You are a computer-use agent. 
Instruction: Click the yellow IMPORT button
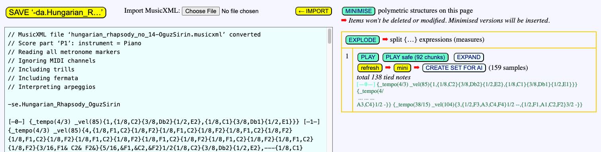[x=314, y=11]
